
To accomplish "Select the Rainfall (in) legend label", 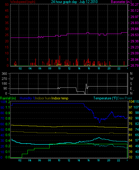I will pyautogui.click(x=8, y=98).
